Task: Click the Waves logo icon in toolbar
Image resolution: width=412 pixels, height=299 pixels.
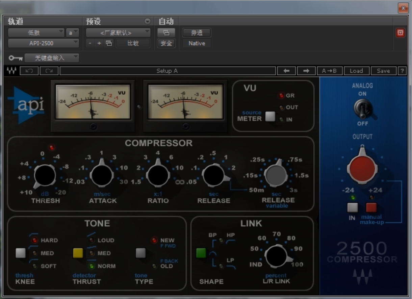Action: [x=11, y=71]
